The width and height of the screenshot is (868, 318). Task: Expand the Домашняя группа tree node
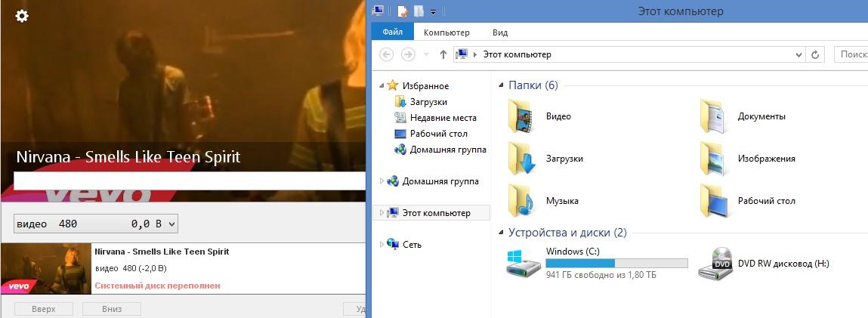[381, 181]
